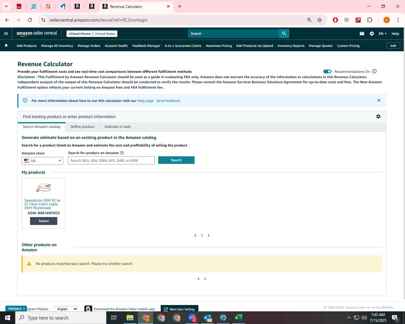Open the hamburger navigation menu
Image resolution: width=405 pixels, height=324 pixels.
[6, 34]
